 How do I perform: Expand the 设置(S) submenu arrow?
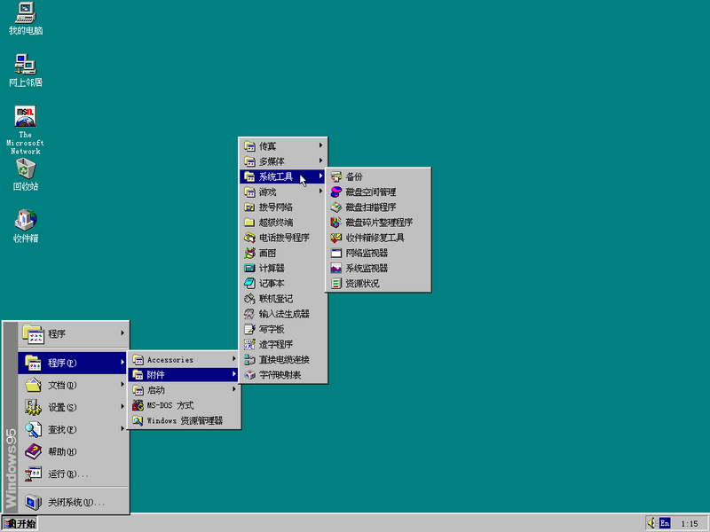[122, 407]
